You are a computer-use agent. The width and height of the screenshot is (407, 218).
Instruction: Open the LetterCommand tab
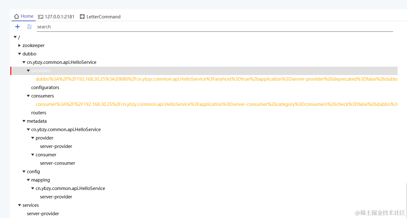pos(100,17)
